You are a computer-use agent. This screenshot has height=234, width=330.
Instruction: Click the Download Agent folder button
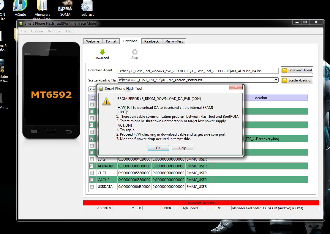[x=297, y=70]
